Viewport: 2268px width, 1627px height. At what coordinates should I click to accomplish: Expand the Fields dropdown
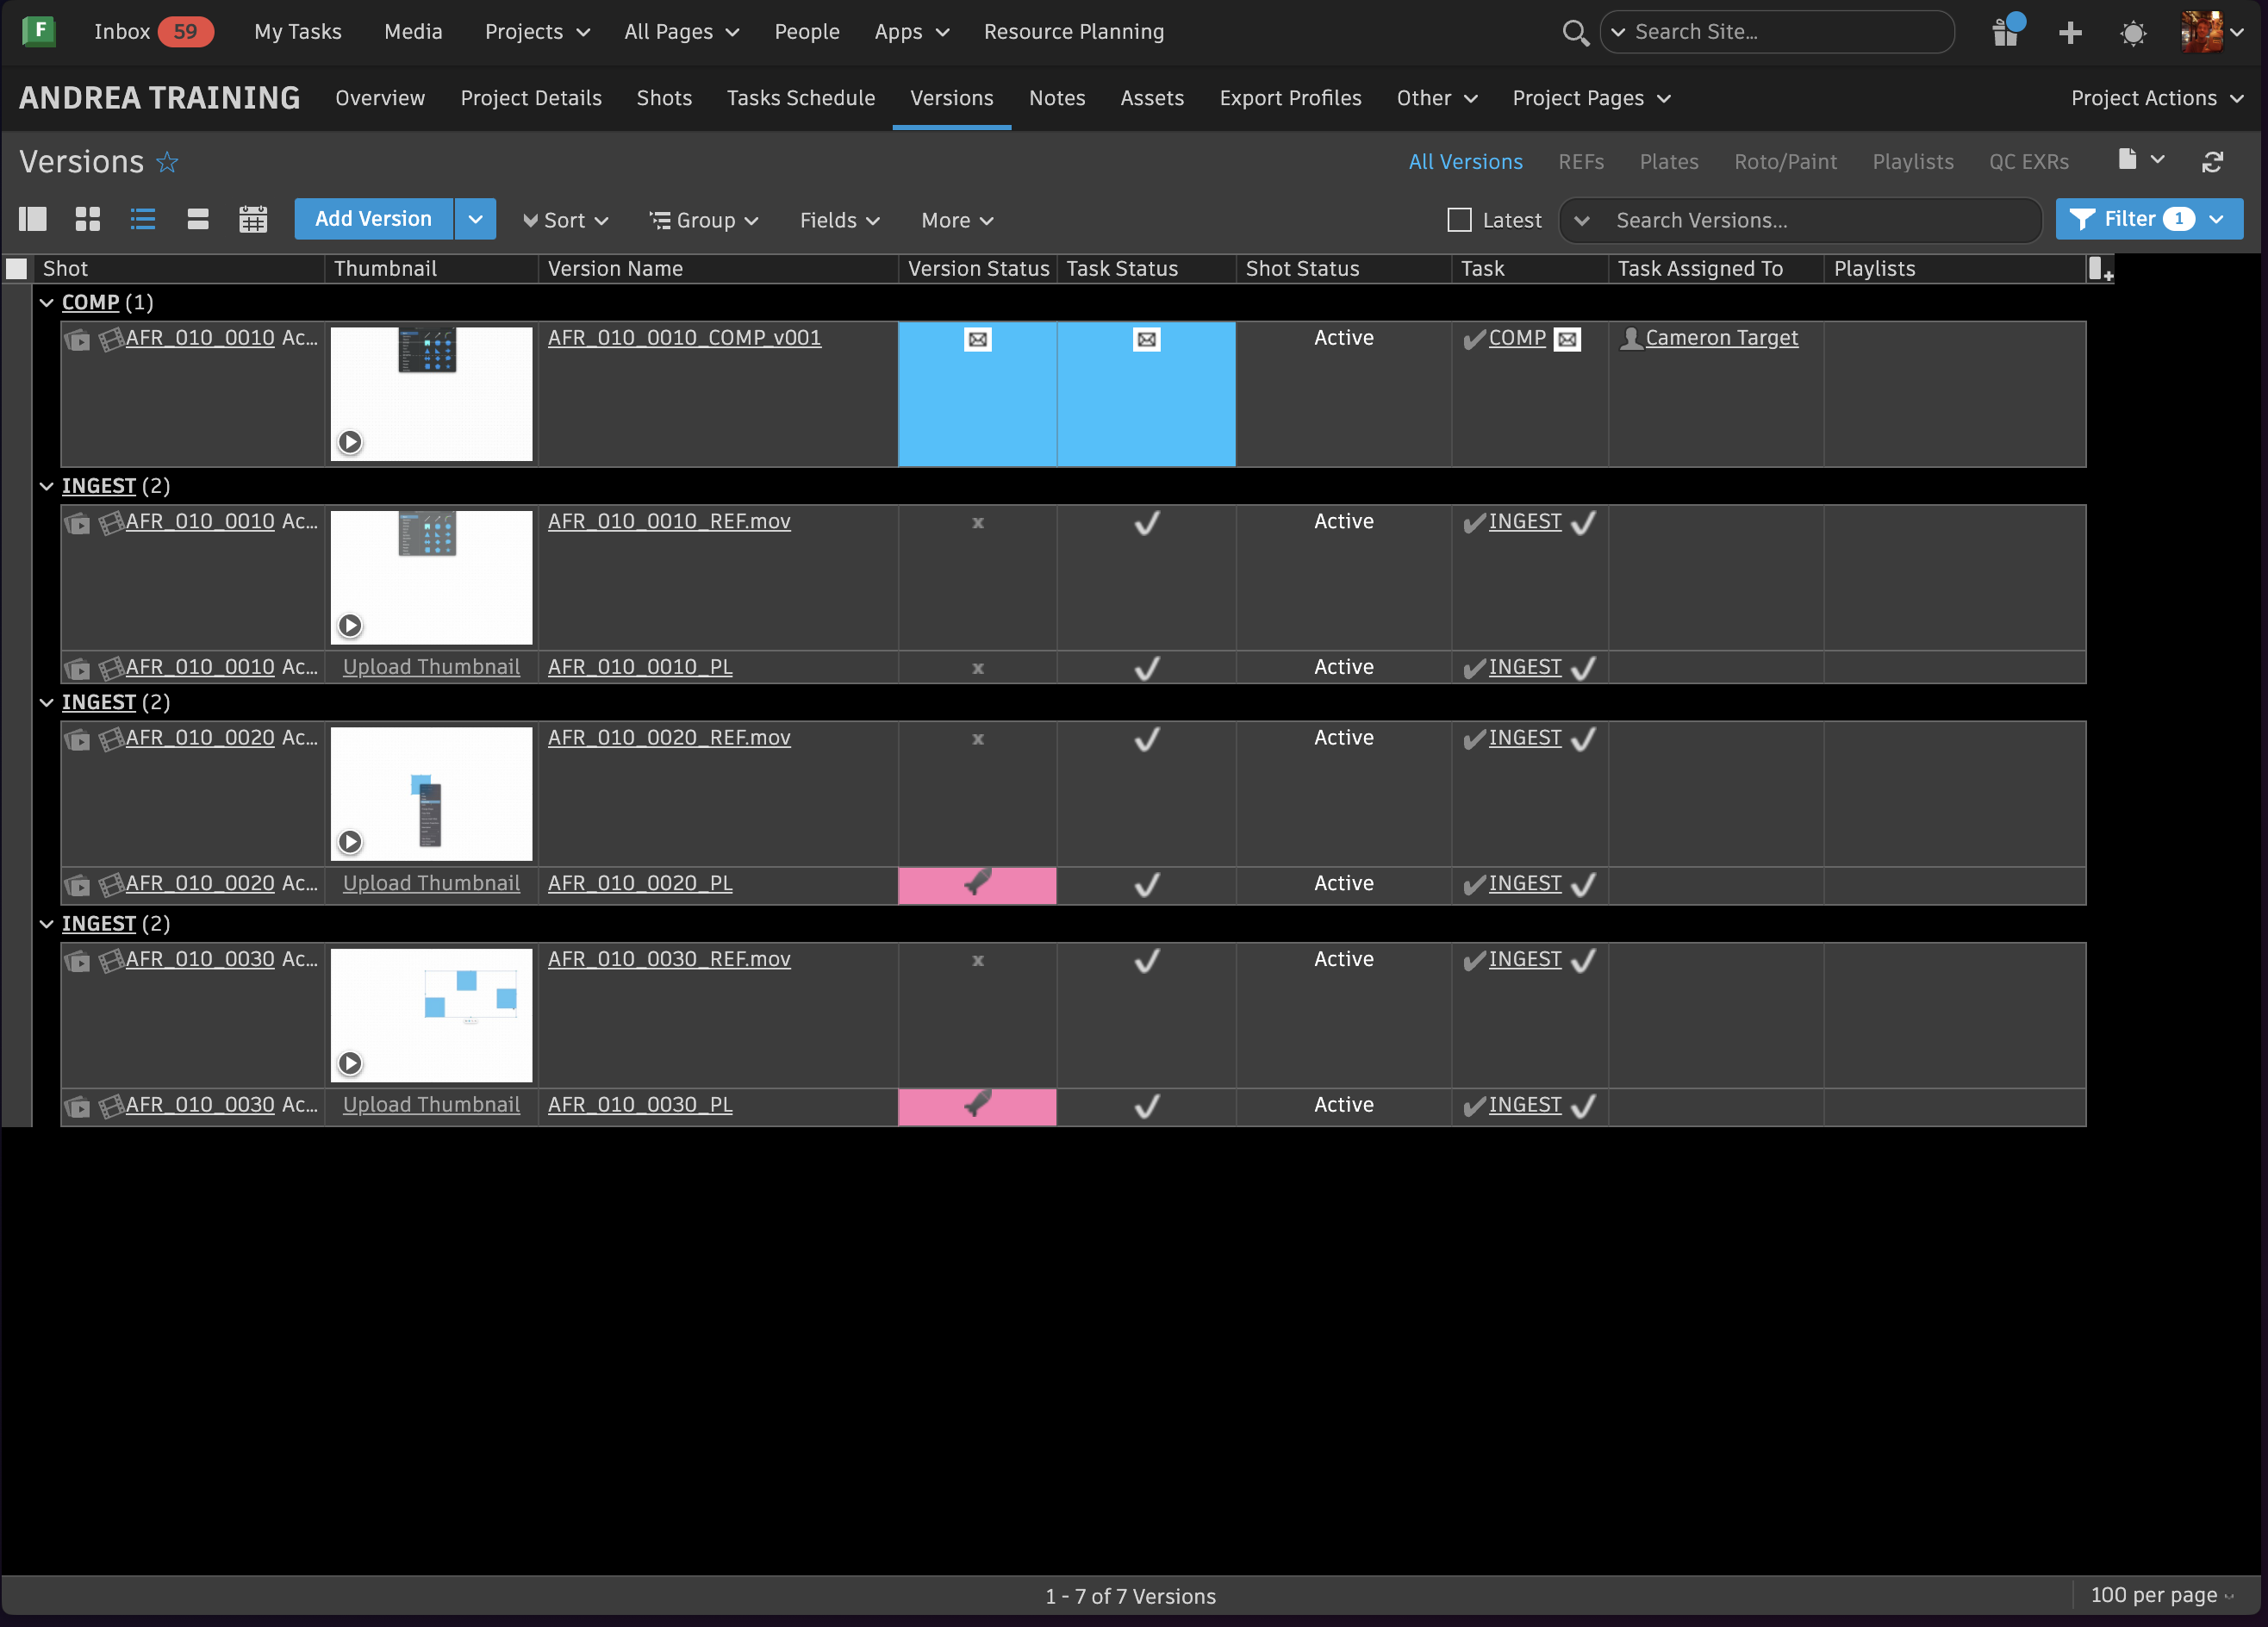click(x=839, y=220)
